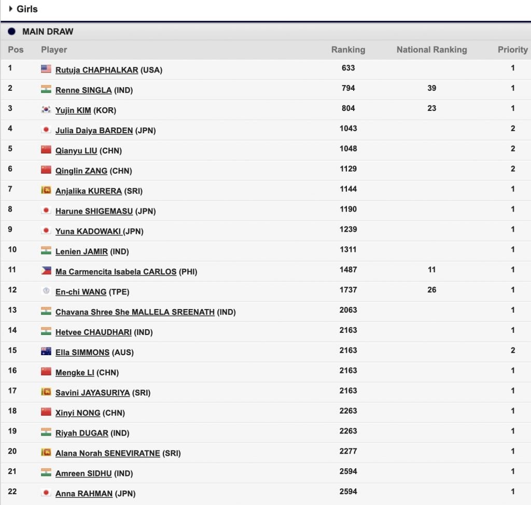Open En-chi WANG player link
Viewport: 531px width, 505px height.
81,291
